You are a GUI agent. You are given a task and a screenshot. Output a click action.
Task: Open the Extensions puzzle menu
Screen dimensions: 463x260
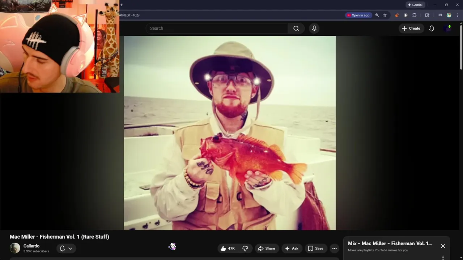pyautogui.click(x=415, y=15)
